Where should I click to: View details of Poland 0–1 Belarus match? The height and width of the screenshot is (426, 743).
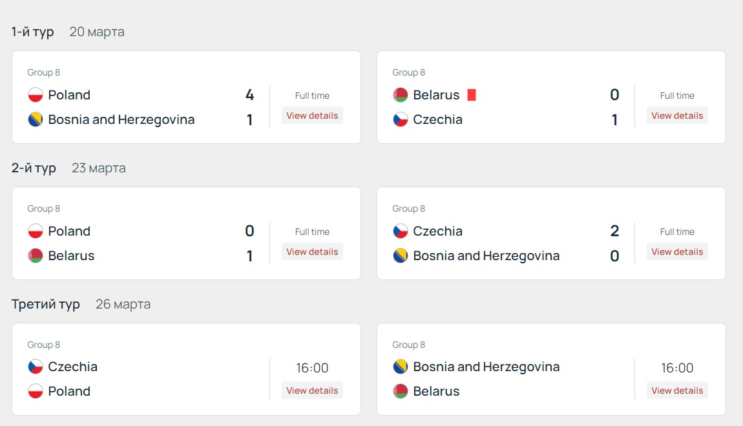pos(312,252)
